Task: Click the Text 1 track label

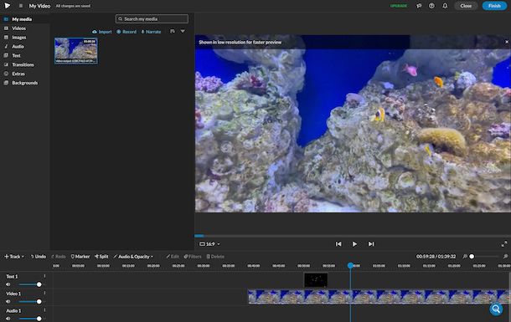Action: click(13, 277)
